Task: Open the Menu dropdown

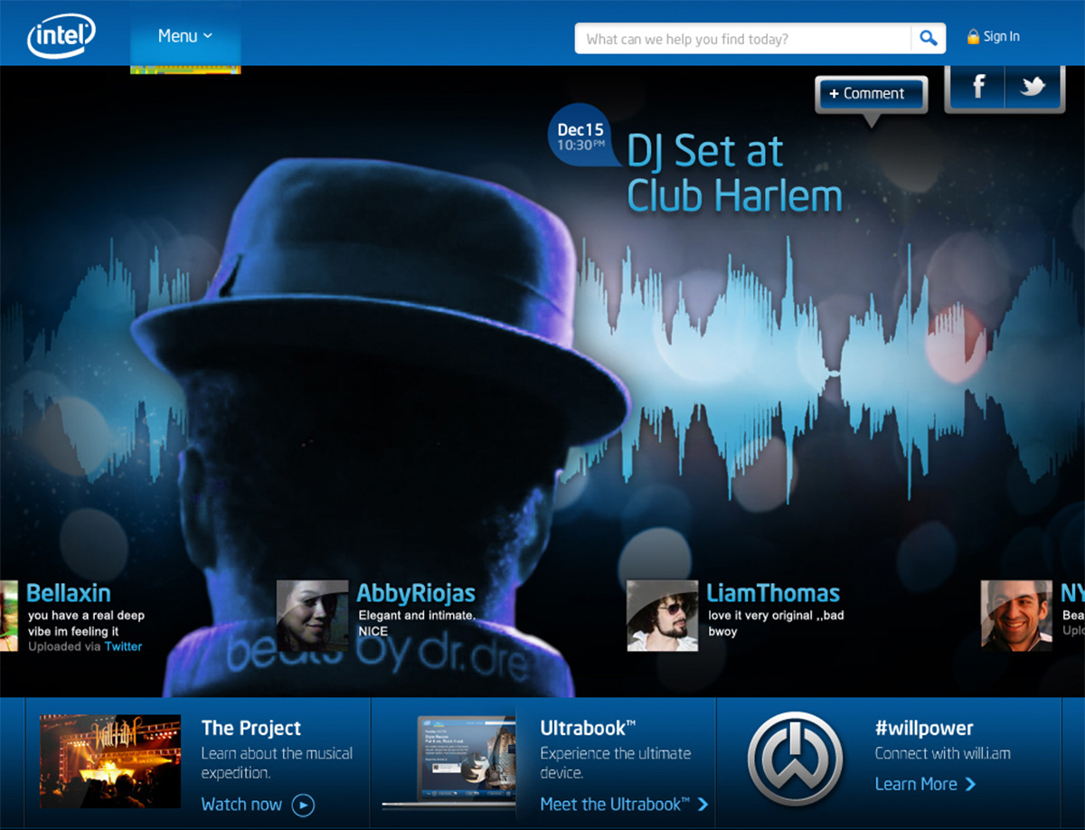Action: click(185, 36)
